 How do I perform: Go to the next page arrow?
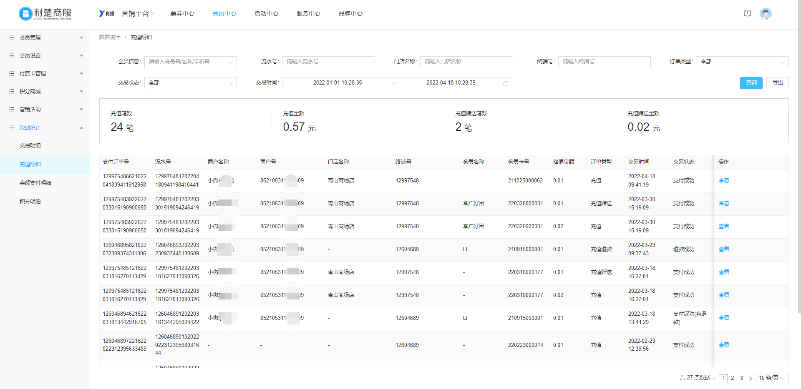click(750, 378)
